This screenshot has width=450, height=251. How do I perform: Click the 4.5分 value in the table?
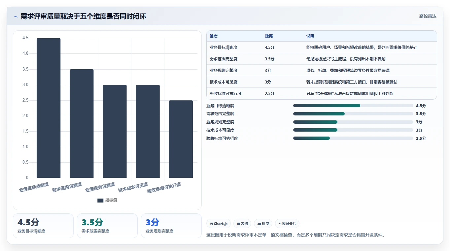point(269,47)
